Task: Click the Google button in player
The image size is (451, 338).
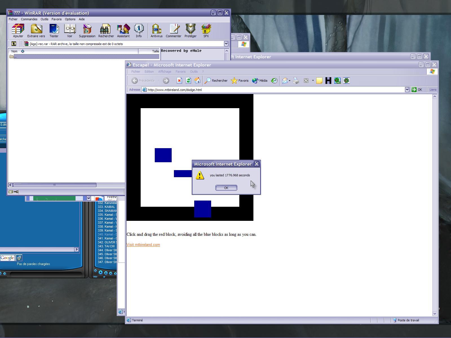Action: click(x=7, y=258)
